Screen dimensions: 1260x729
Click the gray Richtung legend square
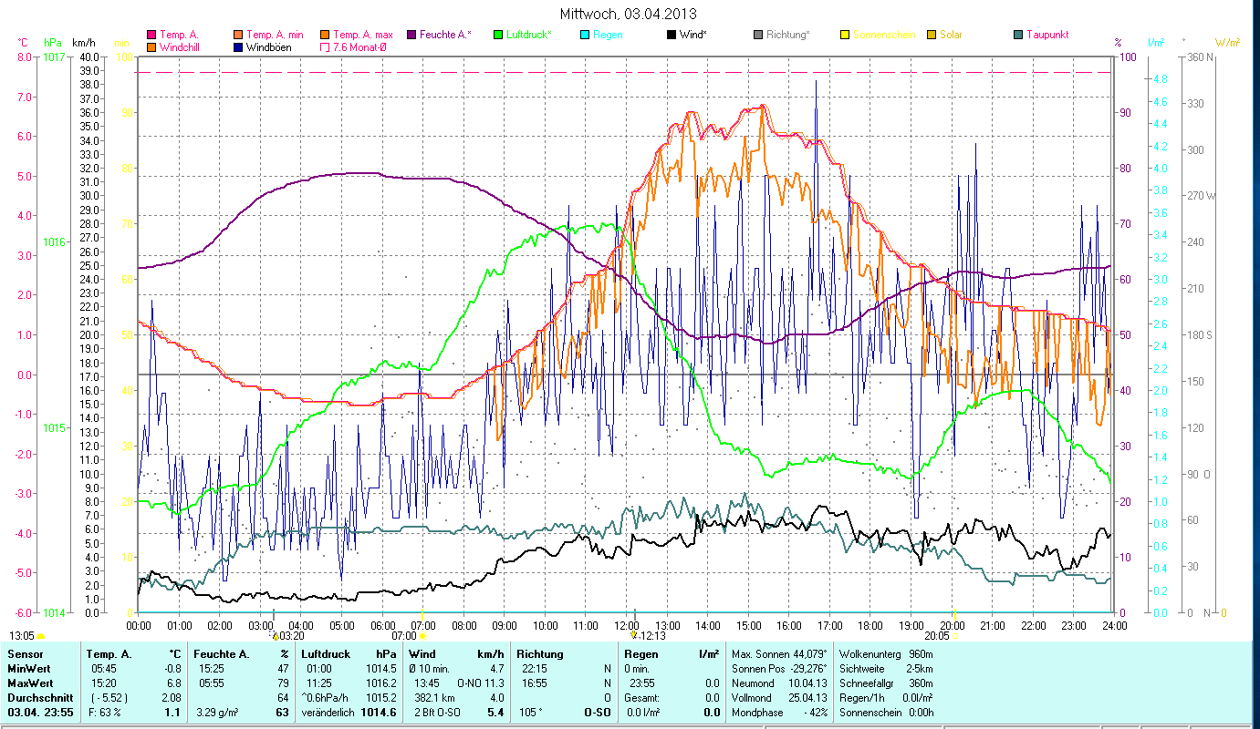(x=758, y=35)
